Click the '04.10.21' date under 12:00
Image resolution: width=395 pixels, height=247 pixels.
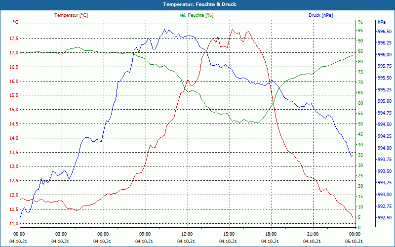click(186, 241)
